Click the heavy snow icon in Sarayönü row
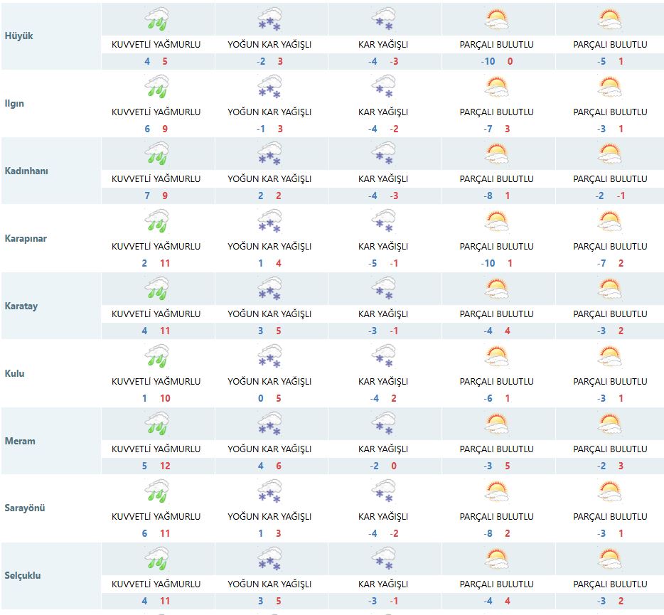Image resolution: width=664 pixels, height=615 pixels. 269,491
